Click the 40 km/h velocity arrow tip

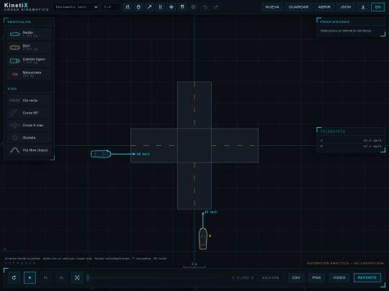pyautogui.click(x=203, y=213)
